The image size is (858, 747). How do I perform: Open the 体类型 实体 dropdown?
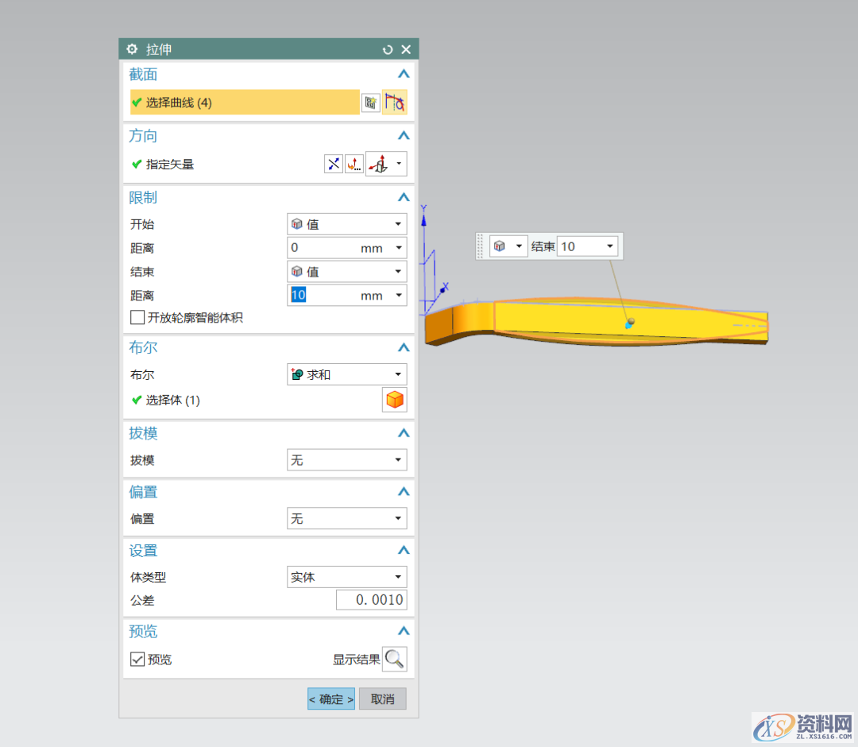click(346, 578)
